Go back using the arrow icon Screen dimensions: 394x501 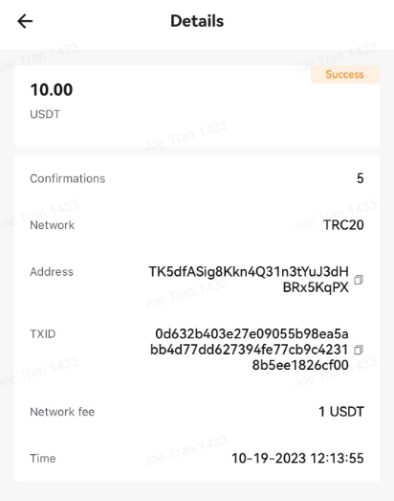[x=25, y=21]
